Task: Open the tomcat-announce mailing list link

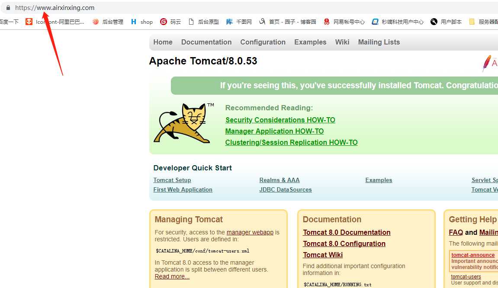Action: [473, 255]
